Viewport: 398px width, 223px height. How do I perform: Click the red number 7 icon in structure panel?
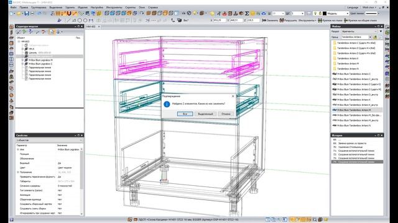(44, 32)
